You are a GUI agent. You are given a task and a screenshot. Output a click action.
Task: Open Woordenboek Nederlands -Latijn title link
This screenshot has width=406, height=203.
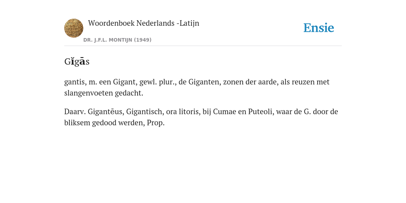144,23
